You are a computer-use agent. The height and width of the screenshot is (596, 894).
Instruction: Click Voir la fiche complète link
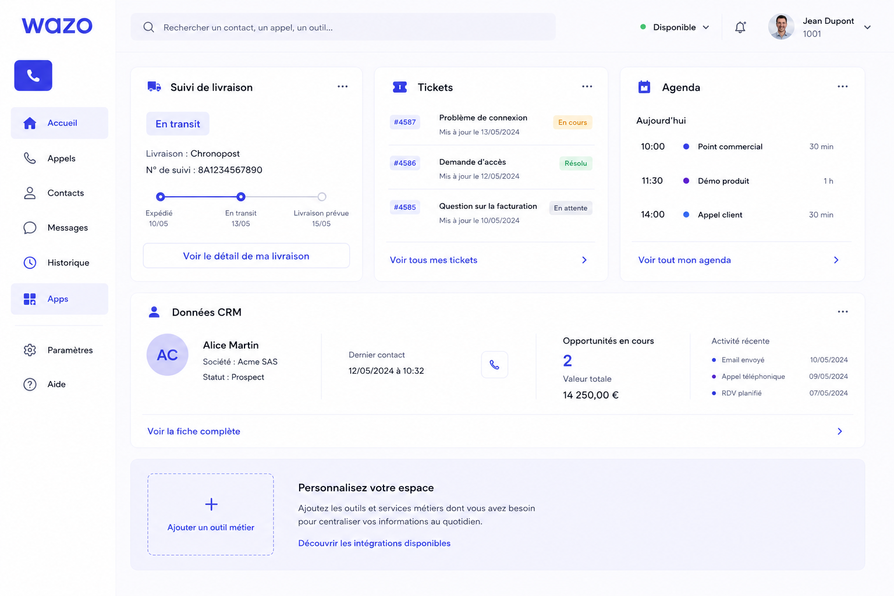(x=194, y=431)
